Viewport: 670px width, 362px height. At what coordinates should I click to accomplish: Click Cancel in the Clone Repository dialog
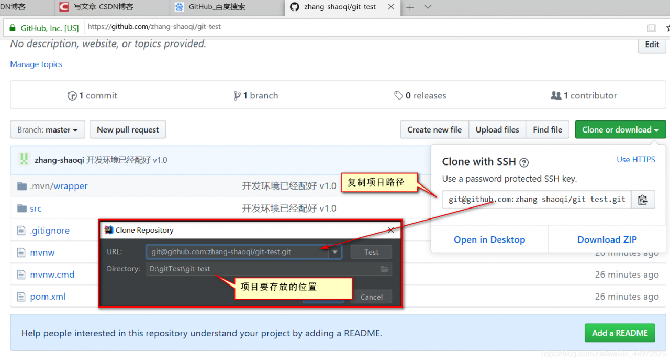click(371, 297)
